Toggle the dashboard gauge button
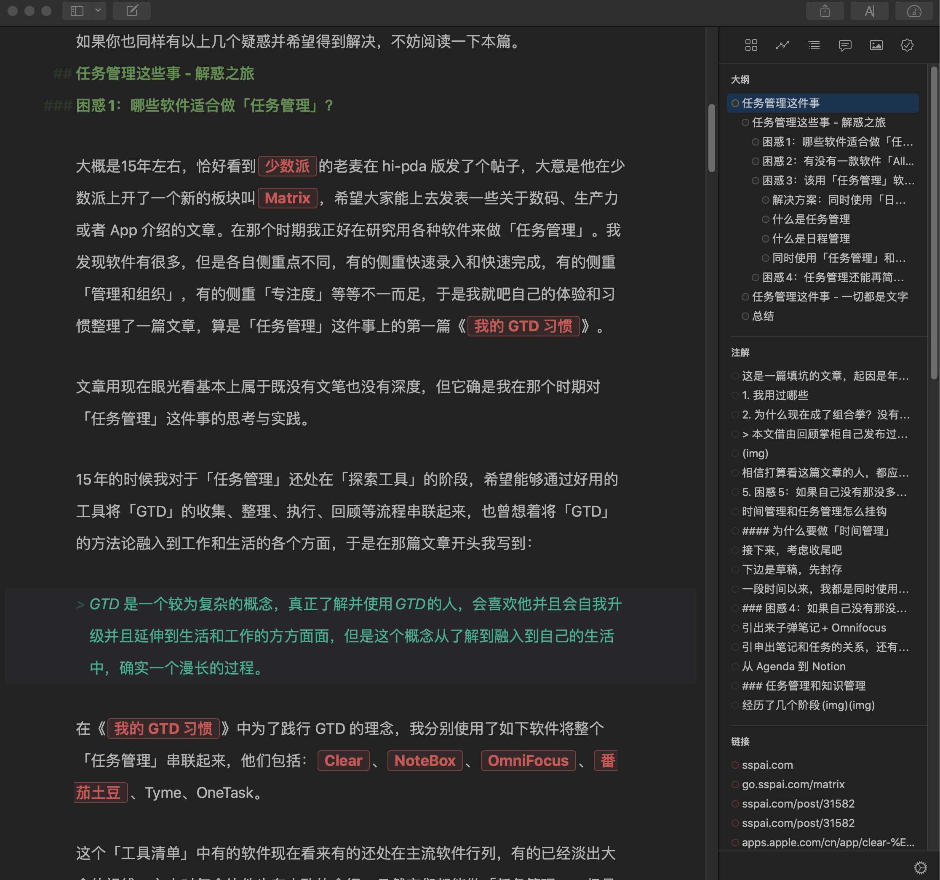The image size is (940, 880). (x=914, y=11)
